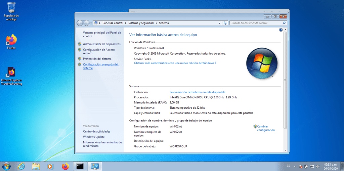Click the Refresh button in address bar
This screenshot has height=171, width=344.
pyautogui.click(x=225, y=23)
